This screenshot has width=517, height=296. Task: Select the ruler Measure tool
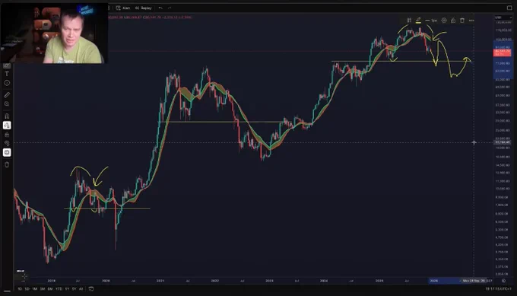click(x=7, y=95)
